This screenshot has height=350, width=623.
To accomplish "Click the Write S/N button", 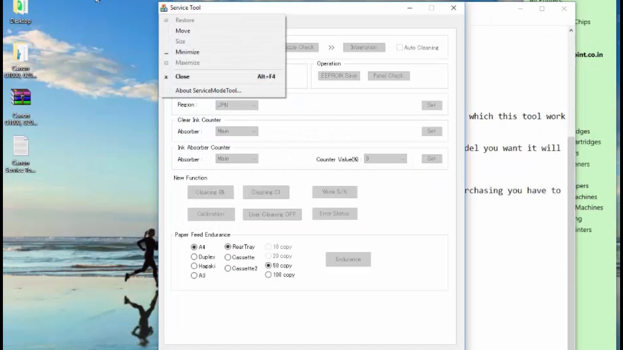I will (334, 192).
